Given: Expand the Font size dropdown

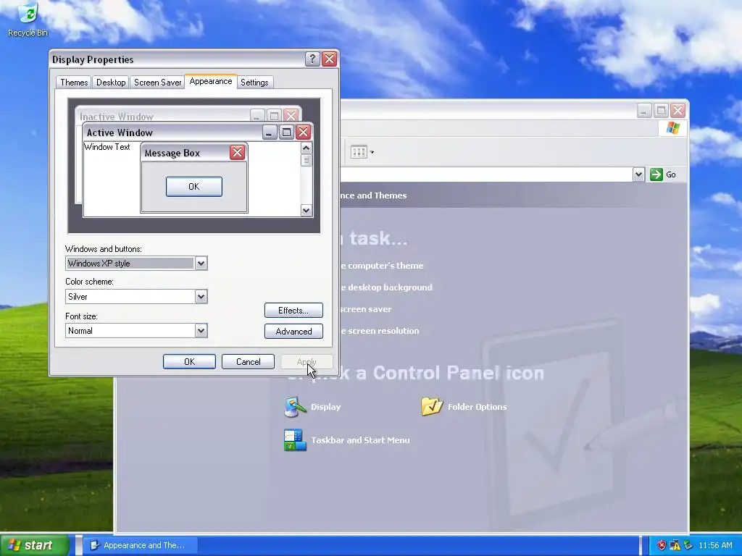Looking at the screenshot, I should coord(201,330).
